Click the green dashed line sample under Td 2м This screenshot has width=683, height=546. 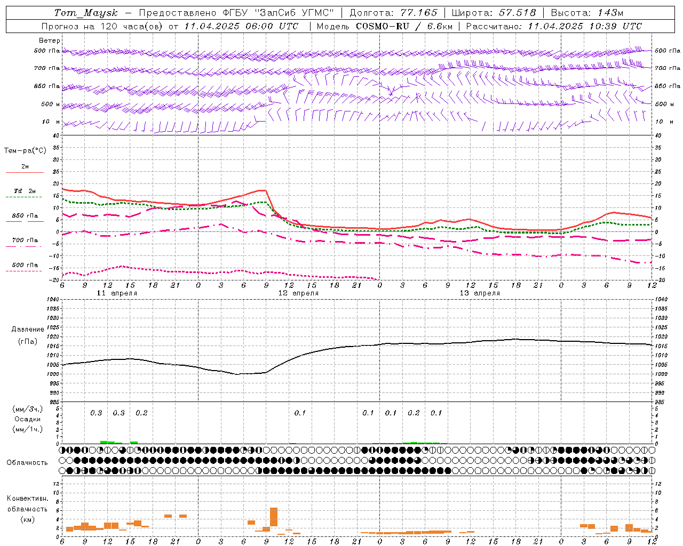point(23,197)
